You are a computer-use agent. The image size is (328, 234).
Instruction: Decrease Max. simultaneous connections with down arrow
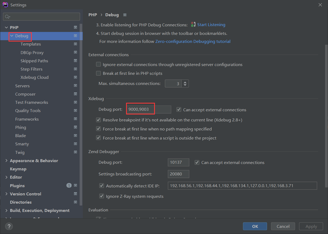(185, 85)
